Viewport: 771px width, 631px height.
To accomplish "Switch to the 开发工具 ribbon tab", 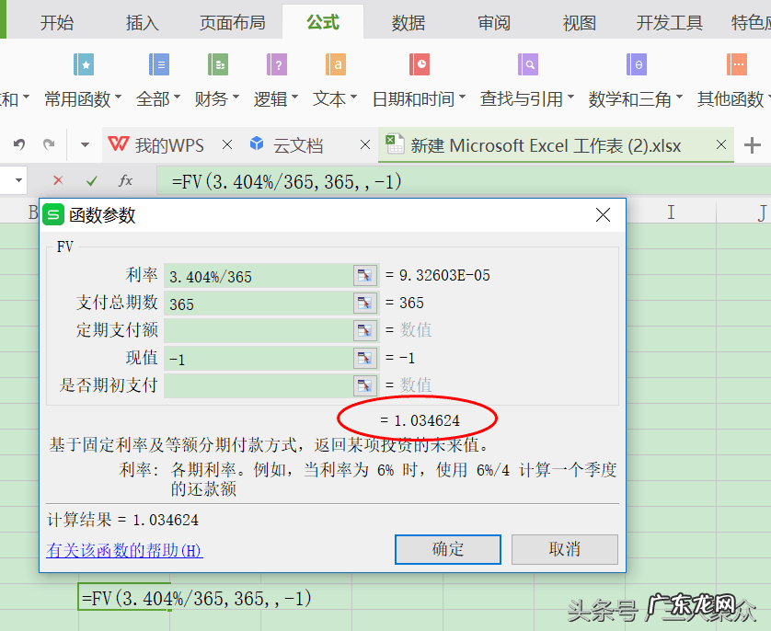I will coord(669,23).
